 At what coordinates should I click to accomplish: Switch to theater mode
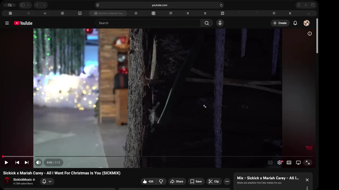tap(289, 163)
